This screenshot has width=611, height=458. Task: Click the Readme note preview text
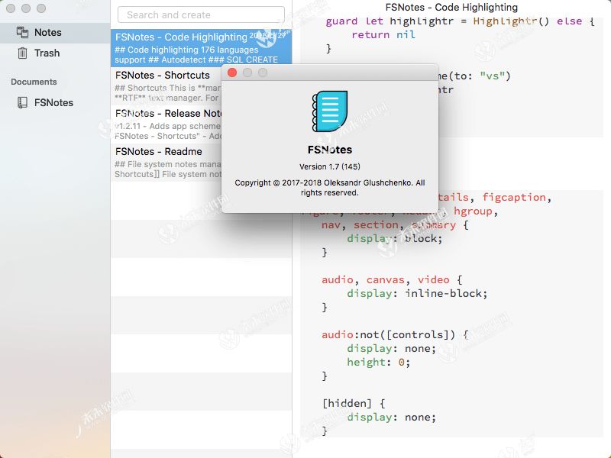pos(167,169)
